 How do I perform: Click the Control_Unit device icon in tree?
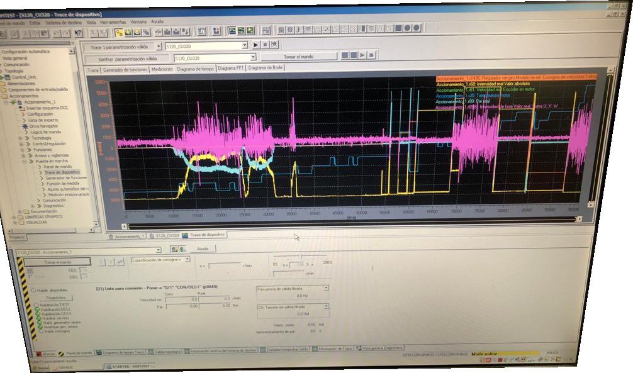(8, 77)
